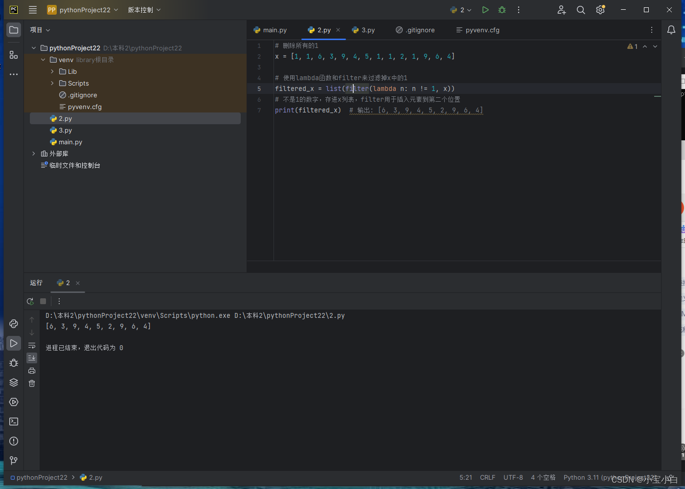The width and height of the screenshot is (685, 489).
Task: Click line 7 in editor gutter
Action: pos(259,110)
